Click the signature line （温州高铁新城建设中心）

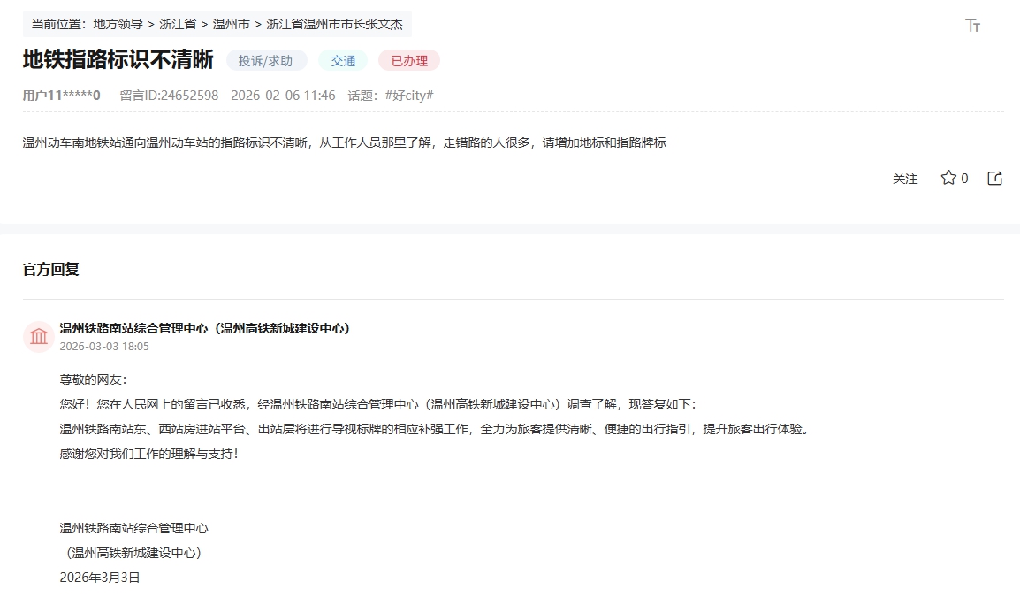pos(133,553)
